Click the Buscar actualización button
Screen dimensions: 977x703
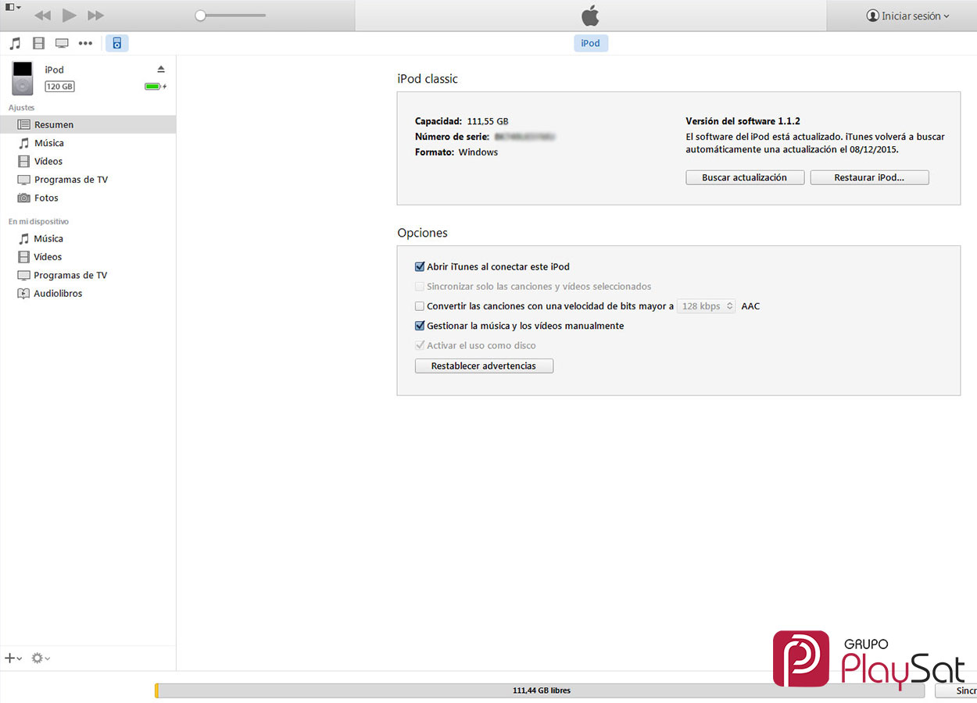pos(745,177)
